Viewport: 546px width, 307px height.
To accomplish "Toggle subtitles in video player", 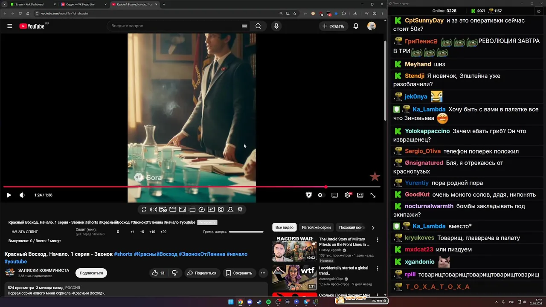I will [x=335, y=195].
